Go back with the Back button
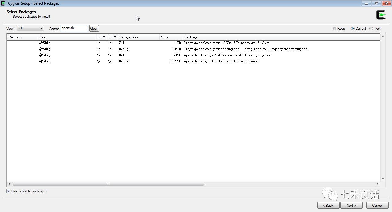392x212 pixels. pos(328,206)
